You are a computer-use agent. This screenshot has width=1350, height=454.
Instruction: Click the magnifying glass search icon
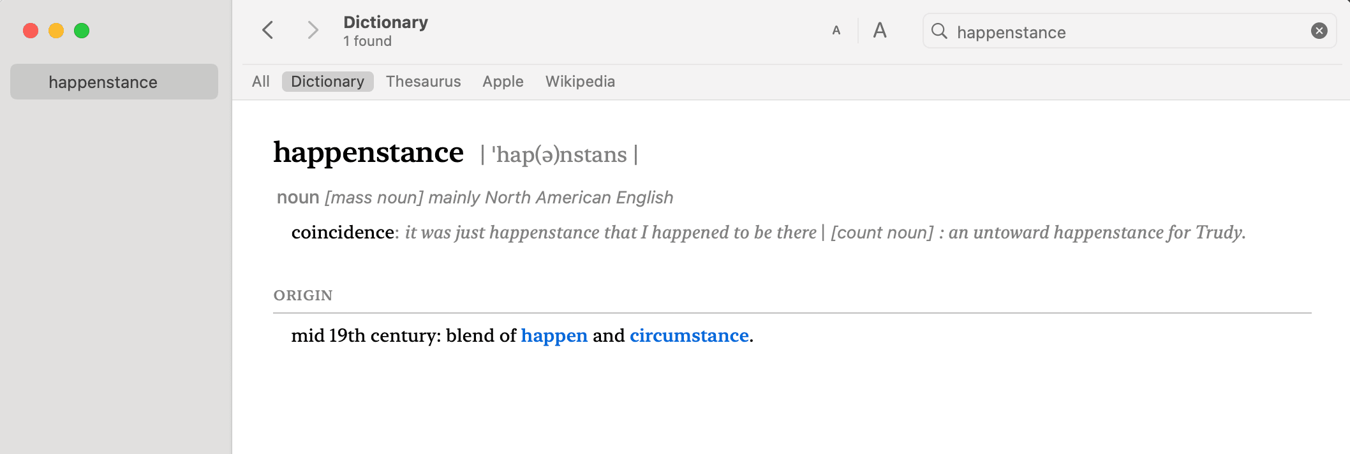pyautogui.click(x=939, y=31)
